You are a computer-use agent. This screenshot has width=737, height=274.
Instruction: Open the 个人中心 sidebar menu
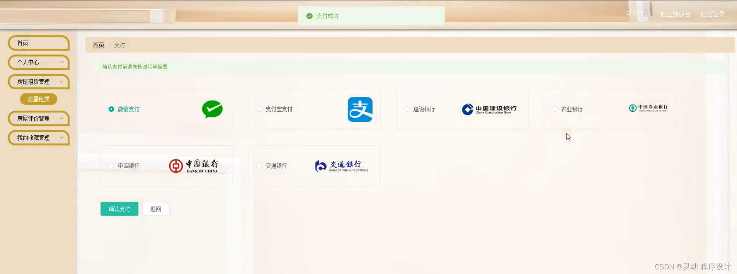pyautogui.click(x=39, y=62)
